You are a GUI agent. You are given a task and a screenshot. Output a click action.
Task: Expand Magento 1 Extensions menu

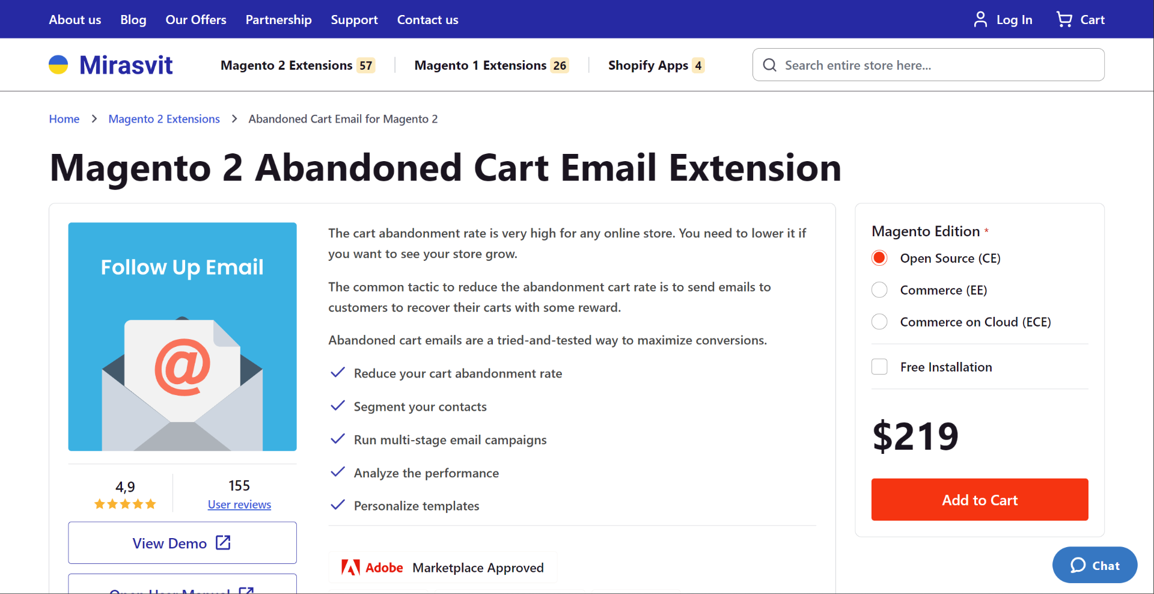pyautogui.click(x=492, y=65)
